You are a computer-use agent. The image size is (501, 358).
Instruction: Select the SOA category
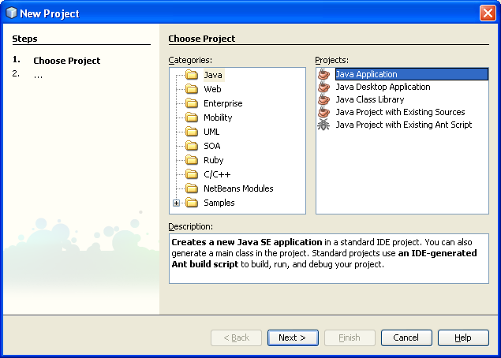(x=211, y=146)
